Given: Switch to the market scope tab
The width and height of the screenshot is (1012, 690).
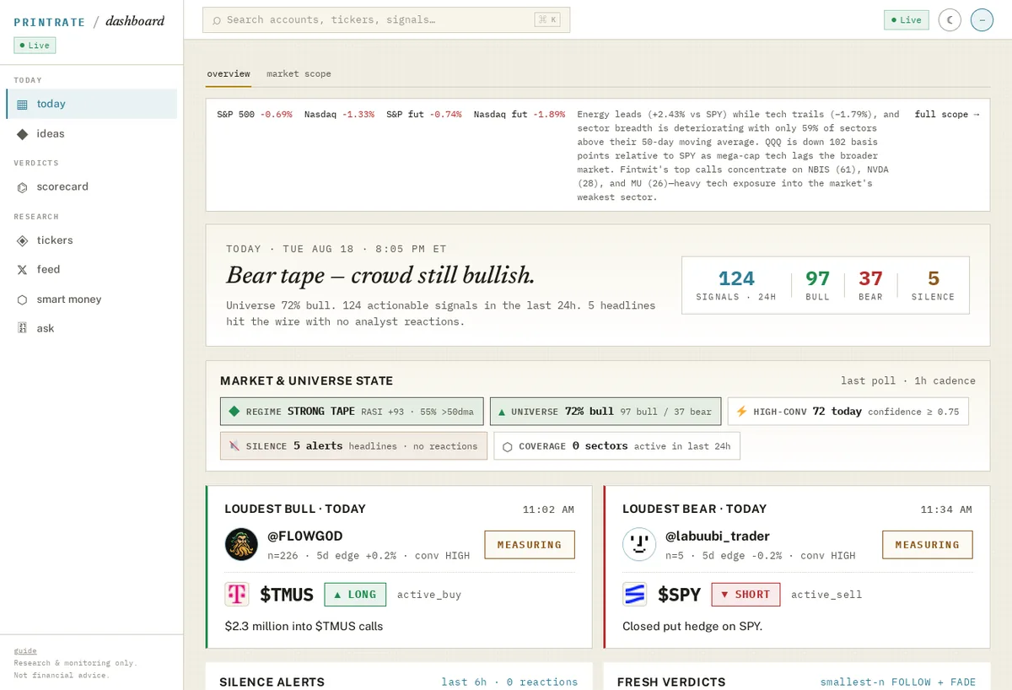Looking at the screenshot, I should coord(299,74).
